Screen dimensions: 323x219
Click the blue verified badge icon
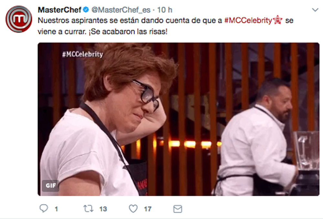tap(86, 9)
